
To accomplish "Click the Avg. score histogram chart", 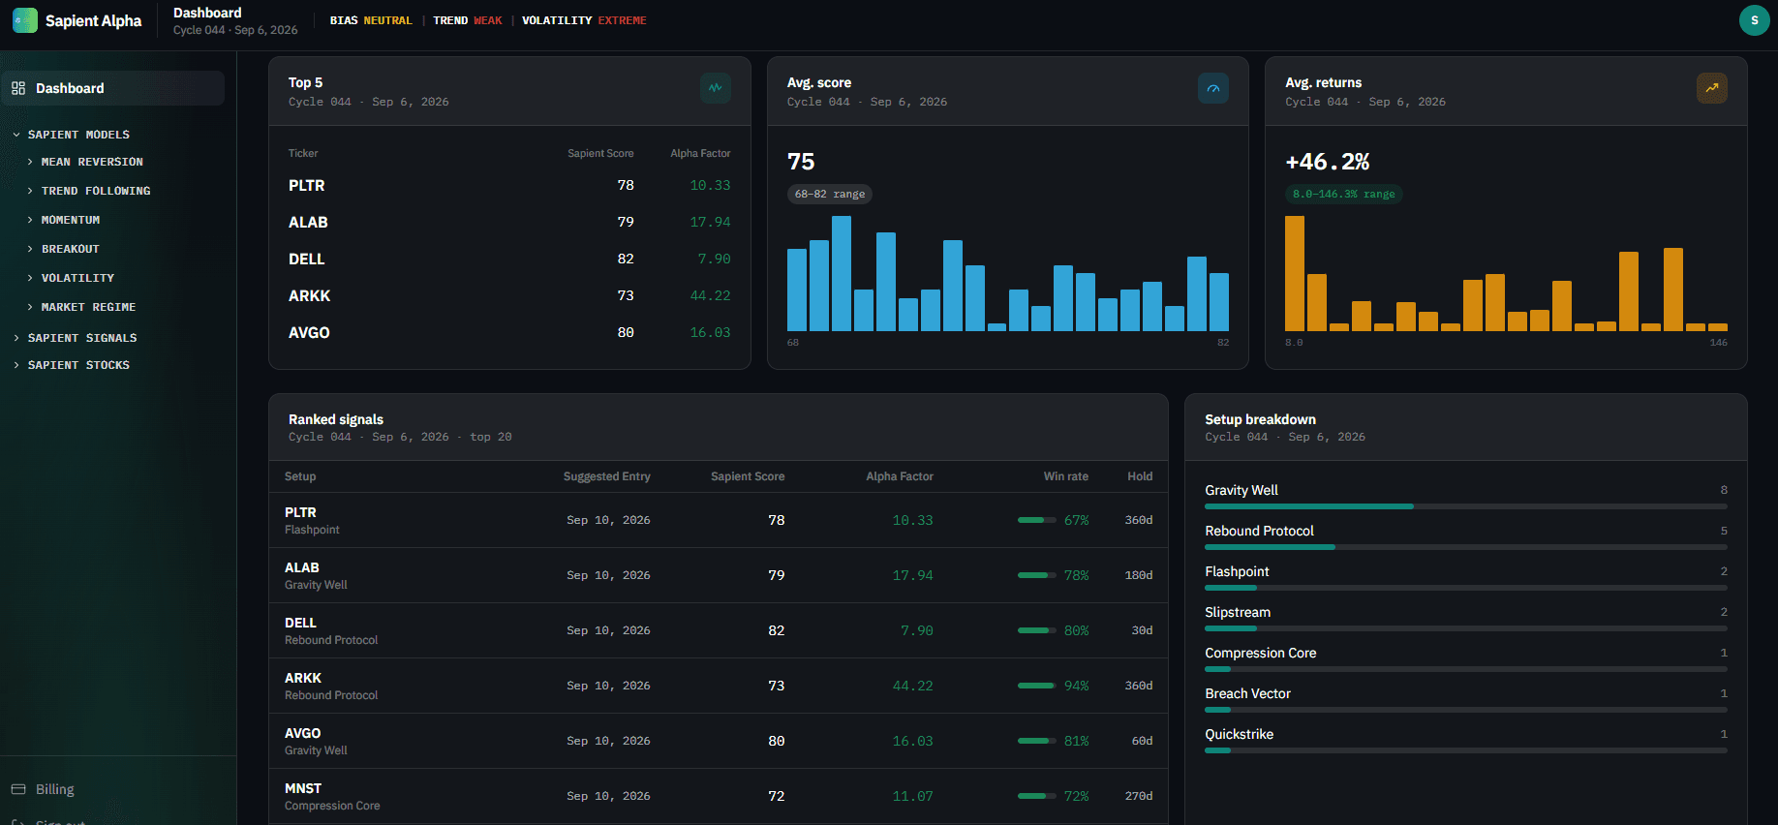I will pos(1008,273).
